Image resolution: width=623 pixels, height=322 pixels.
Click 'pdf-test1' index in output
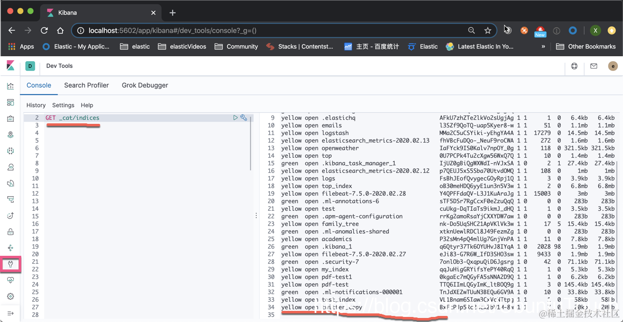[x=337, y=277]
